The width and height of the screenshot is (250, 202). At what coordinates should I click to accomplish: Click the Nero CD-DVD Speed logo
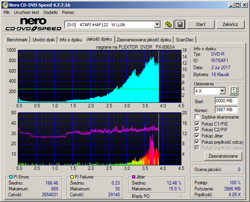click(x=33, y=24)
